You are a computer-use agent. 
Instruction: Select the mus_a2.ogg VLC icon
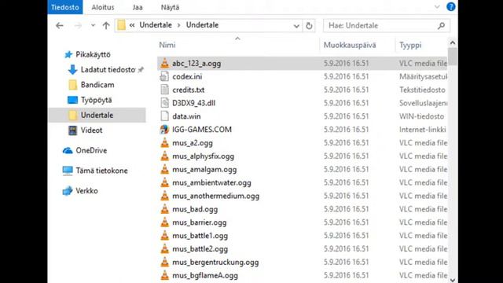164,143
